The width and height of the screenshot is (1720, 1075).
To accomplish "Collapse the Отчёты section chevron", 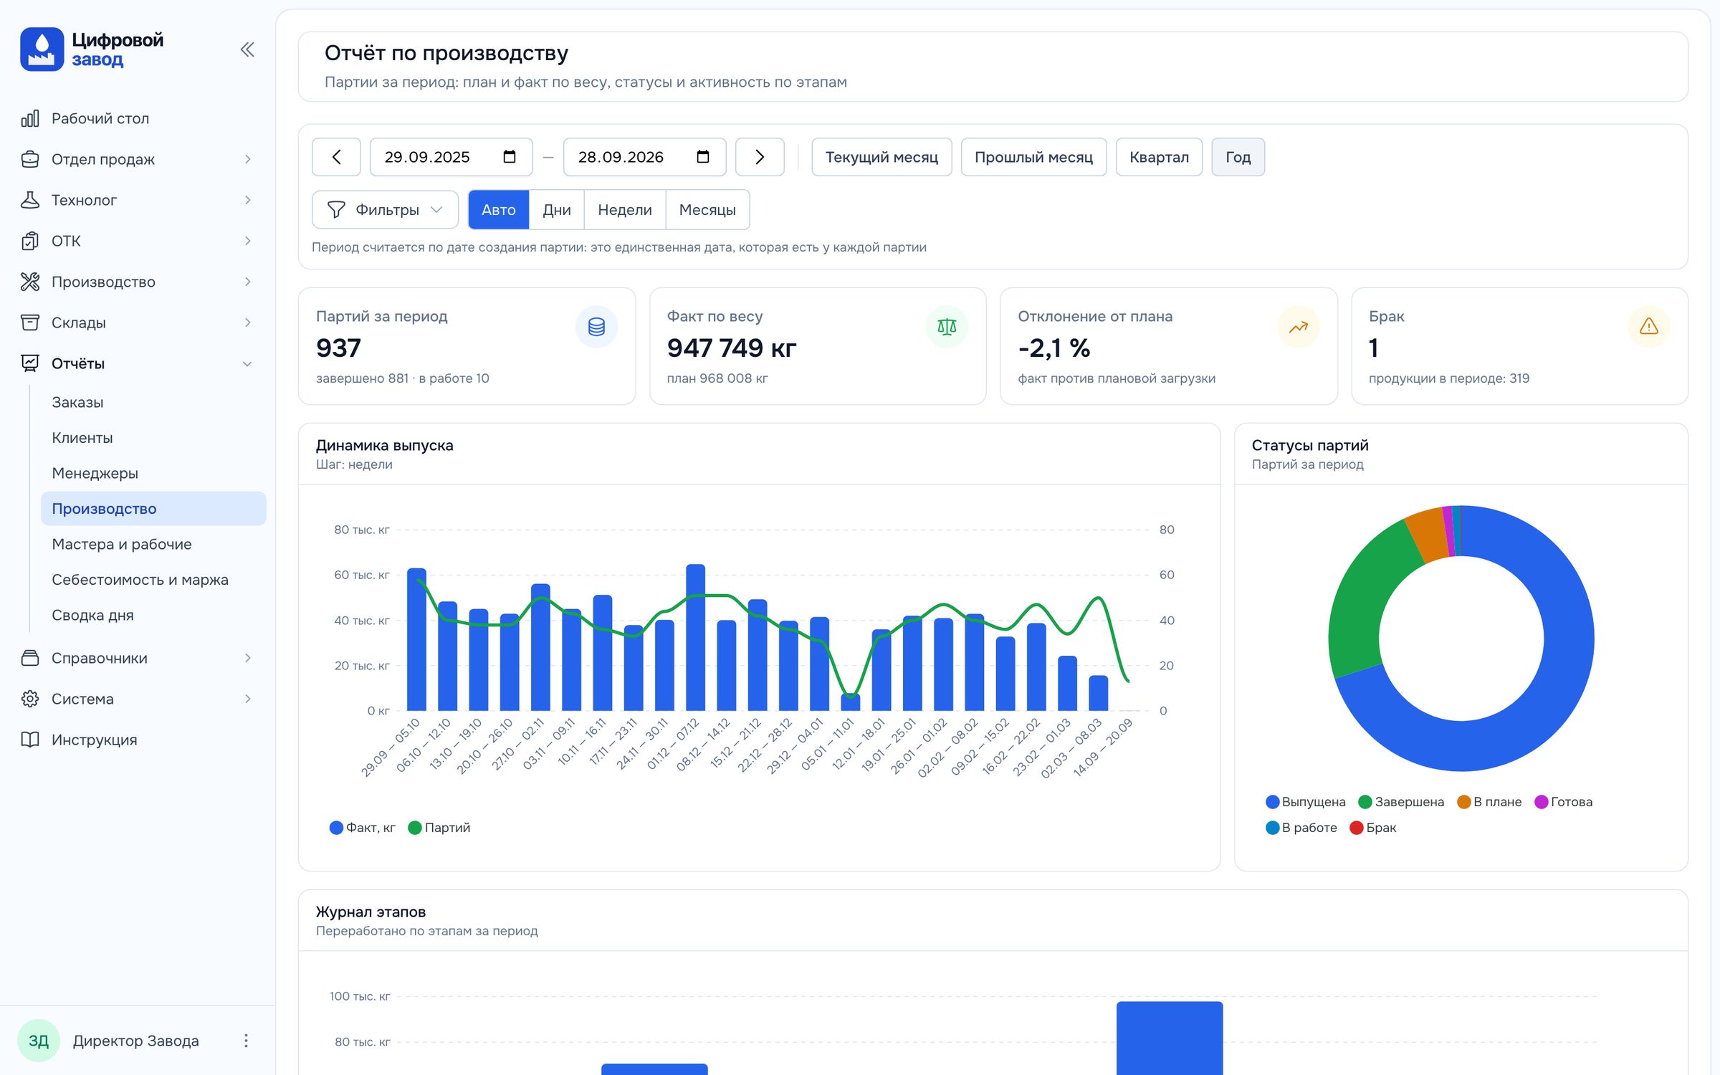I will tap(248, 363).
